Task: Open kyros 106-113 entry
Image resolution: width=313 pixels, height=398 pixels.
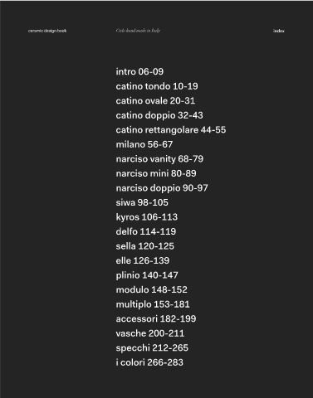Action: tap(147, 217)
